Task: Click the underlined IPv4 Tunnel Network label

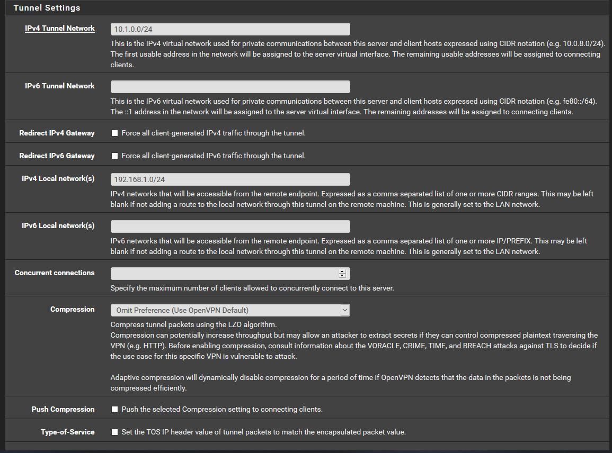Action: [x=60, y=28]
